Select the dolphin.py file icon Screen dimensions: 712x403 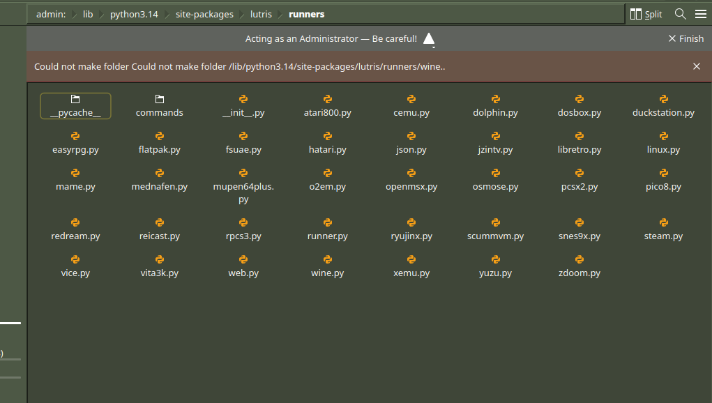[x=495, y=99]
